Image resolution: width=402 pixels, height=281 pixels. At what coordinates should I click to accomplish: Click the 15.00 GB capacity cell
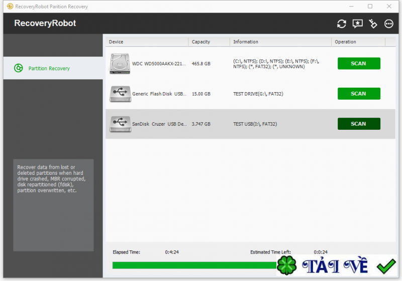(201, 94)
